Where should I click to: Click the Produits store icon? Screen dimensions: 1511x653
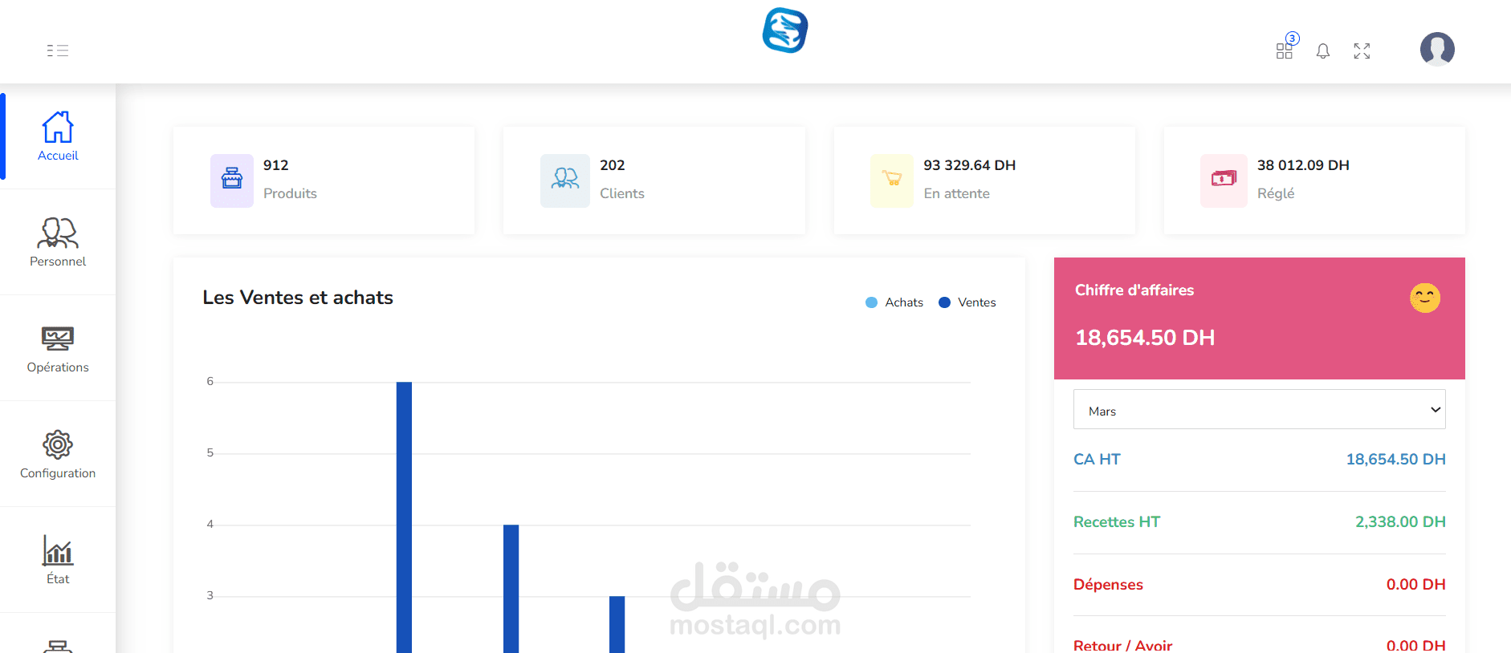pyautogui.click(x=232, y=180)
